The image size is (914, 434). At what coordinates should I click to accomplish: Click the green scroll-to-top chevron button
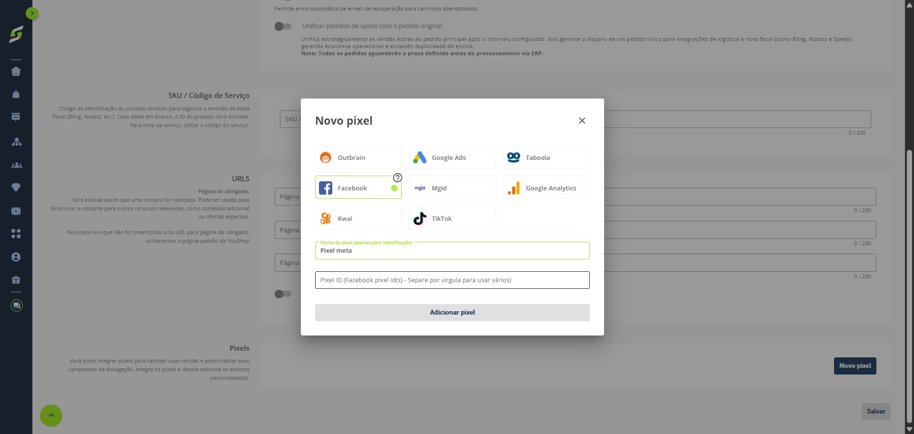[51, 415]
